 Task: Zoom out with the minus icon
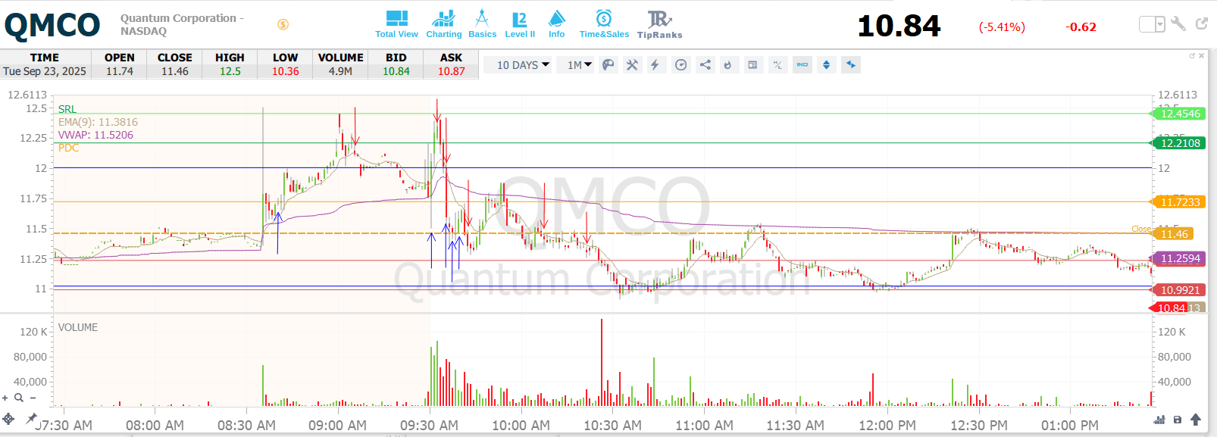(33, 398)
